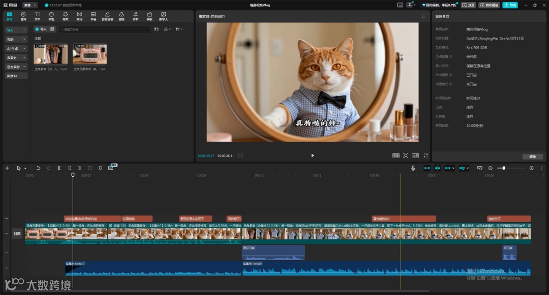Open the 字幕 (Captions) panel tab

click(x=94, y=16)
